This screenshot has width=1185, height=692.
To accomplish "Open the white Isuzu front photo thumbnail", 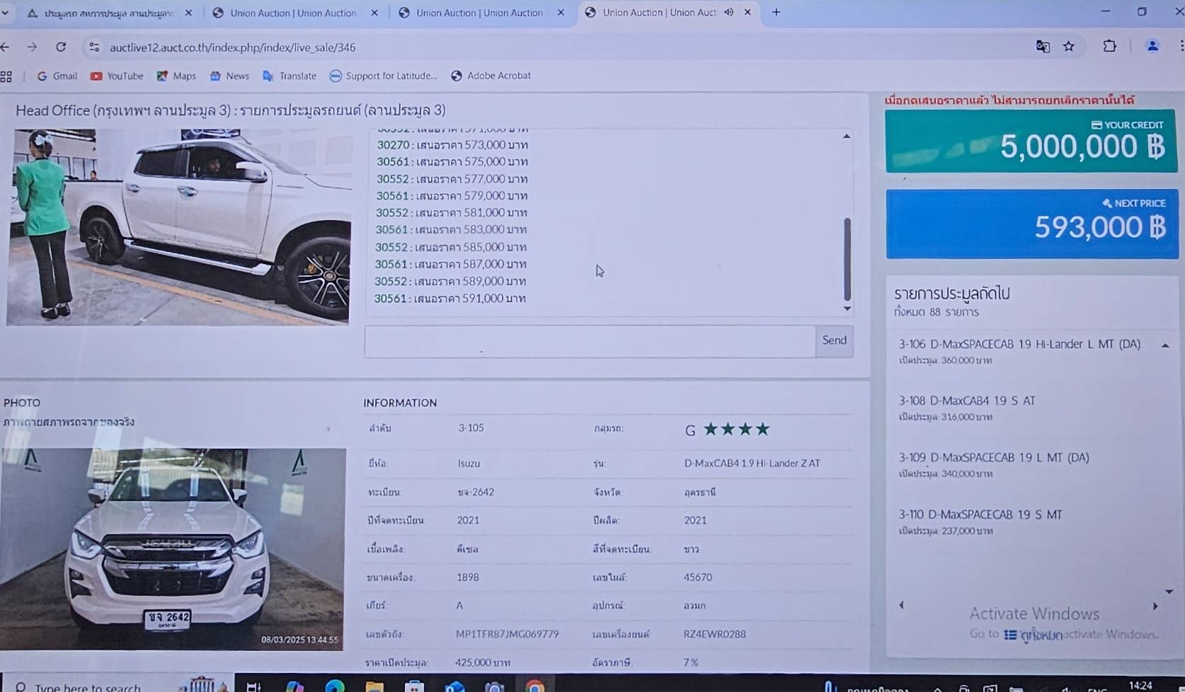I will pyautogui.click(x=172, y=548).
